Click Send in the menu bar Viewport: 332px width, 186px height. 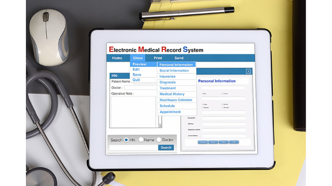pyautogui.click(x=179, y=58)
